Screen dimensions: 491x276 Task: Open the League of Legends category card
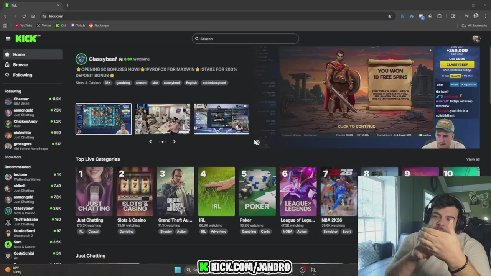pyautogui.click(x=298, y=191)
